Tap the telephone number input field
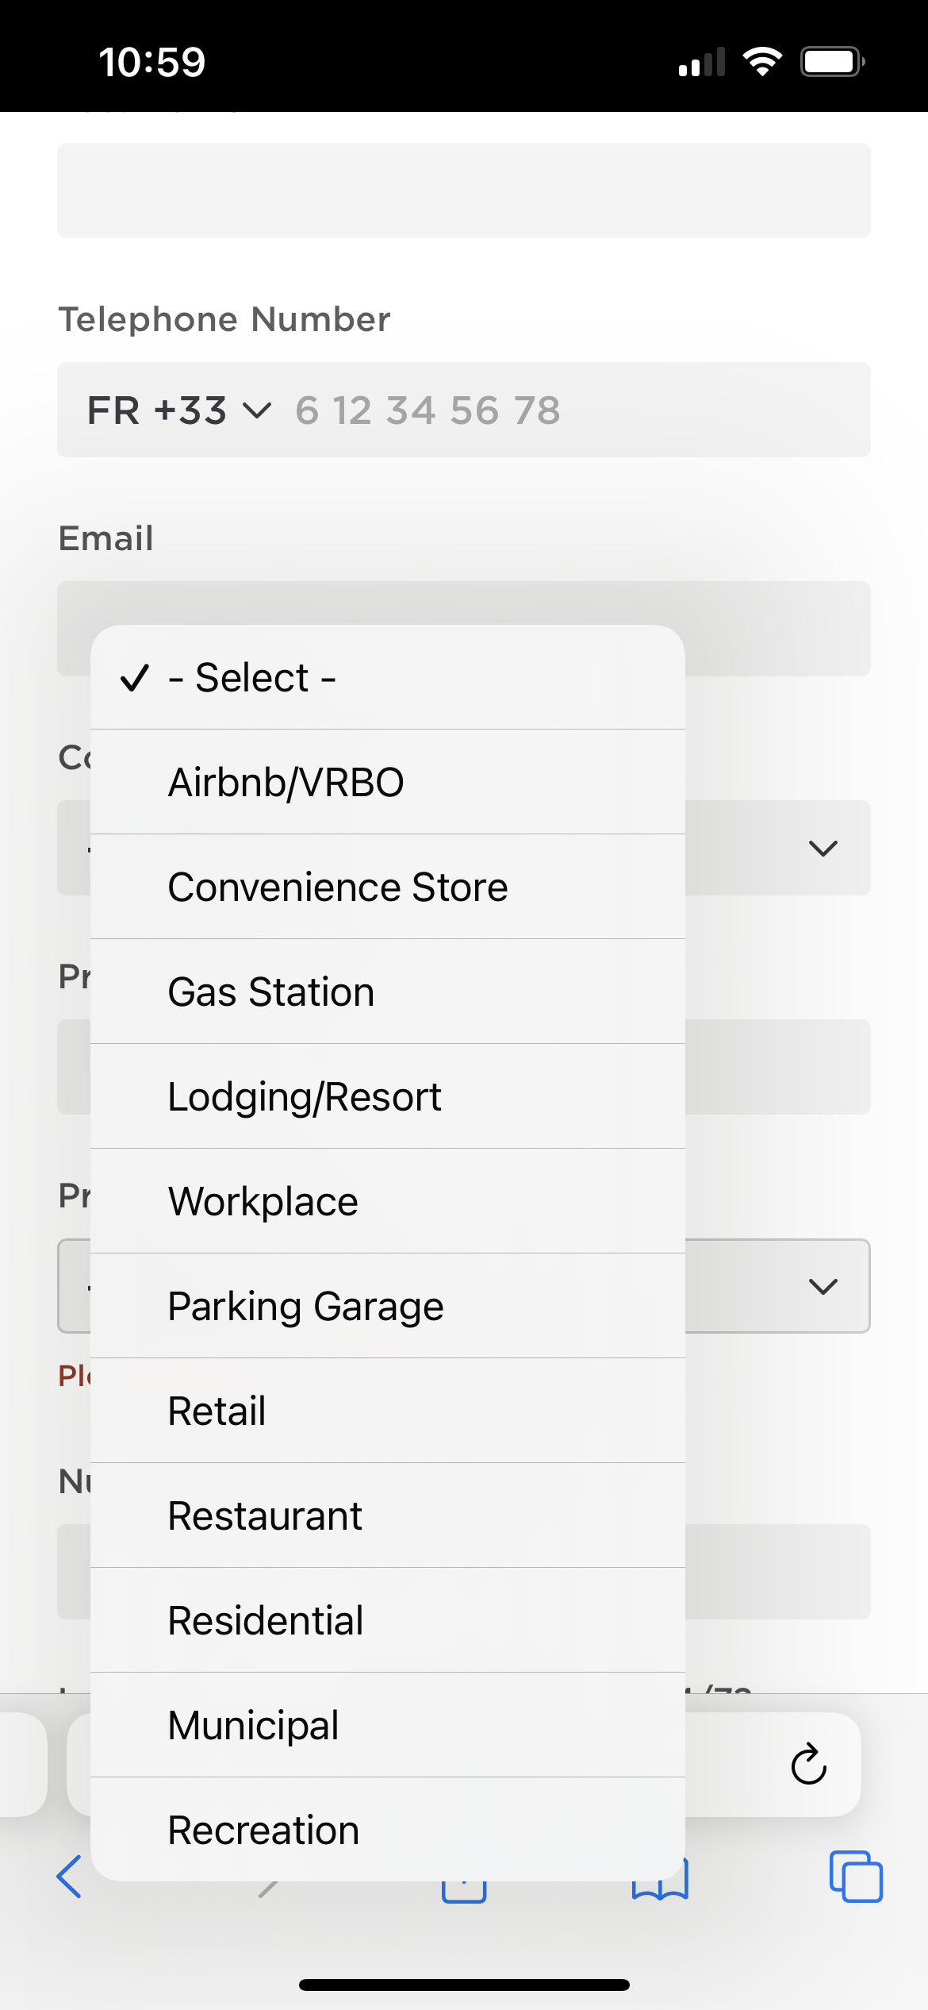928x2010 pixels. (x=571, y=410)
